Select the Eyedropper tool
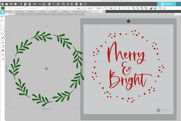 (3, 59)
